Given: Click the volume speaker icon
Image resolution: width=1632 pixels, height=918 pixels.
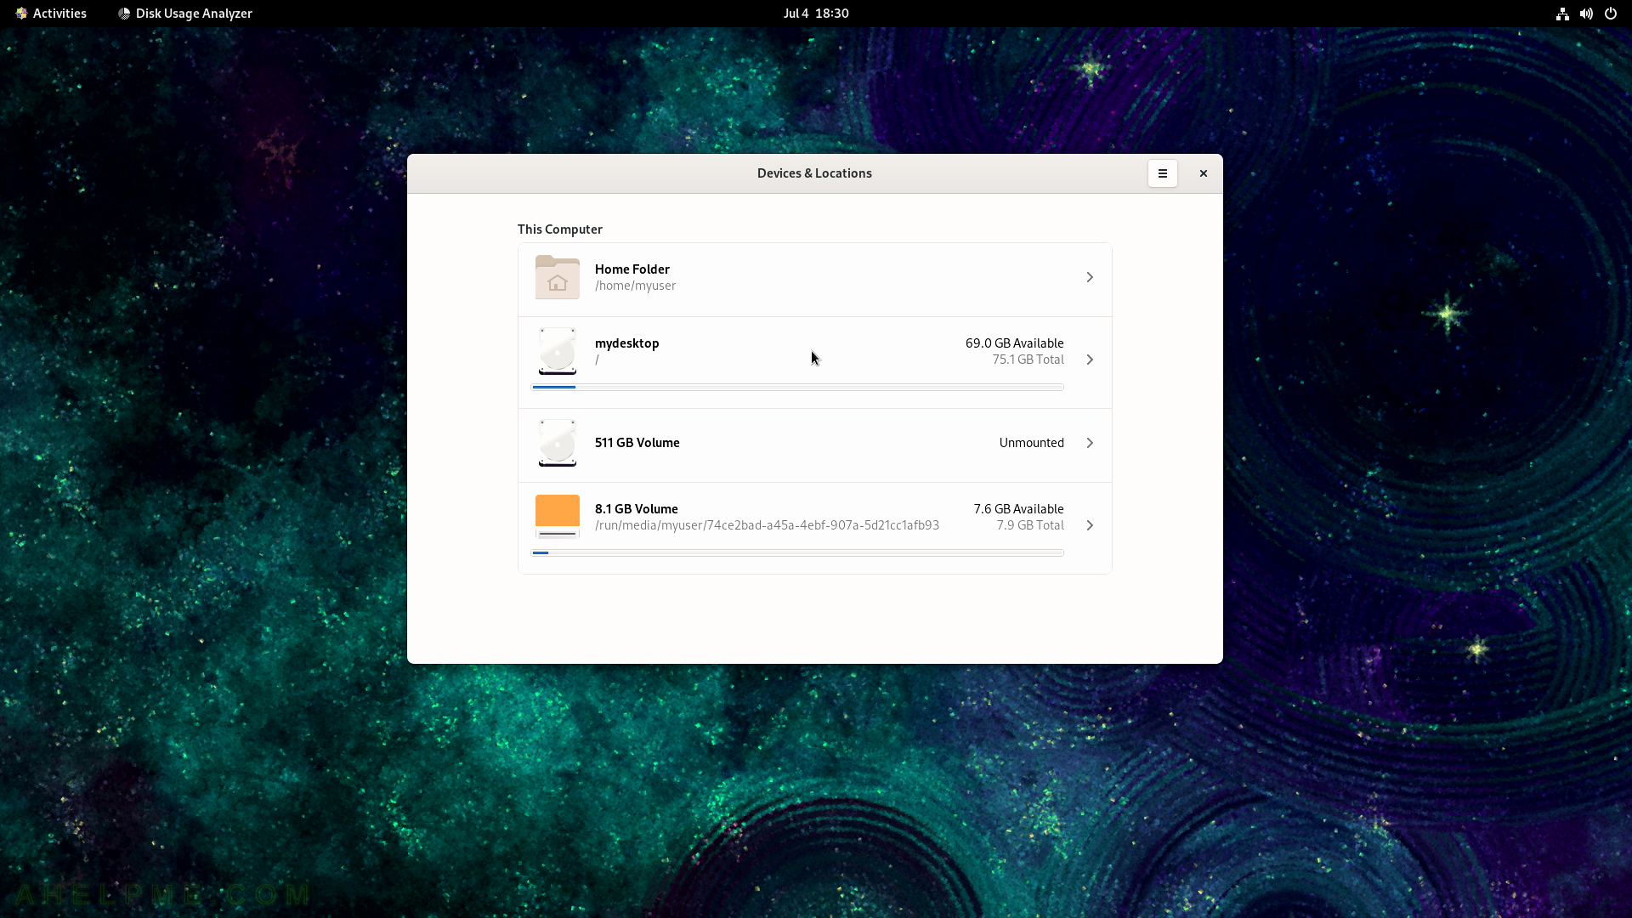Looking at the screenshot, I should (1586, 14).
